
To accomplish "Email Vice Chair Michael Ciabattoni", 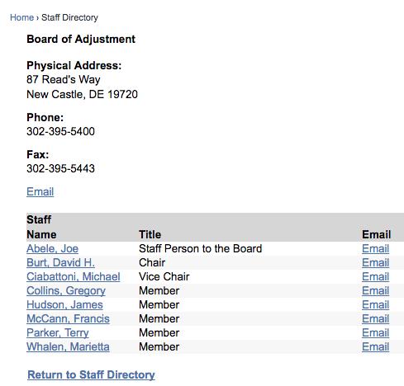I will tap(376, 276).
